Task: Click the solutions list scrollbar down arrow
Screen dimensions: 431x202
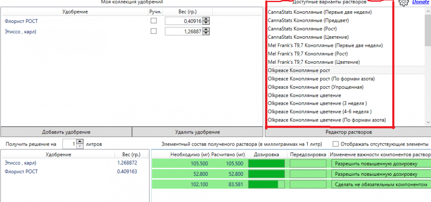Action: (x=428, y=122)
